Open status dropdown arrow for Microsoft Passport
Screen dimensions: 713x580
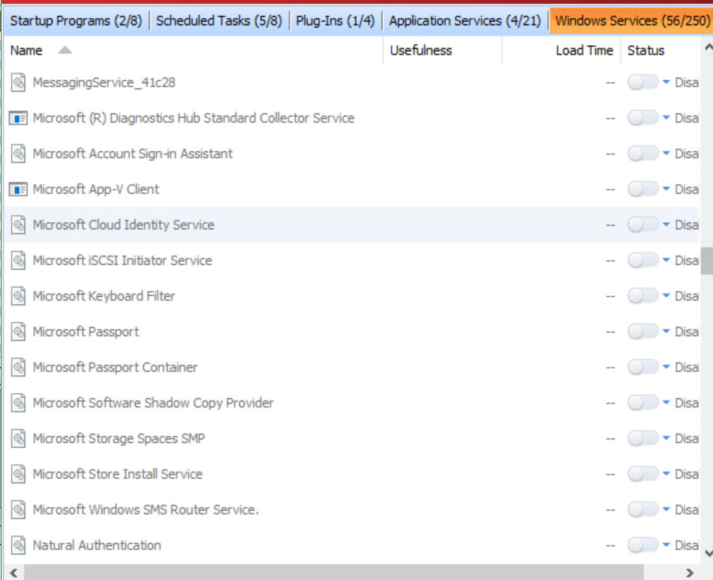(x=666, y=331)
